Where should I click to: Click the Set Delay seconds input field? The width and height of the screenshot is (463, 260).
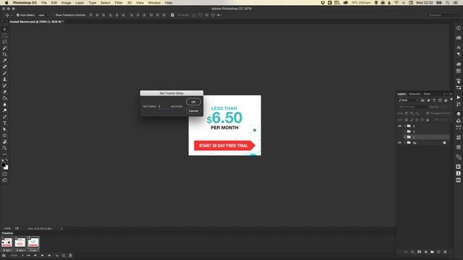click(x=163, y=106)
